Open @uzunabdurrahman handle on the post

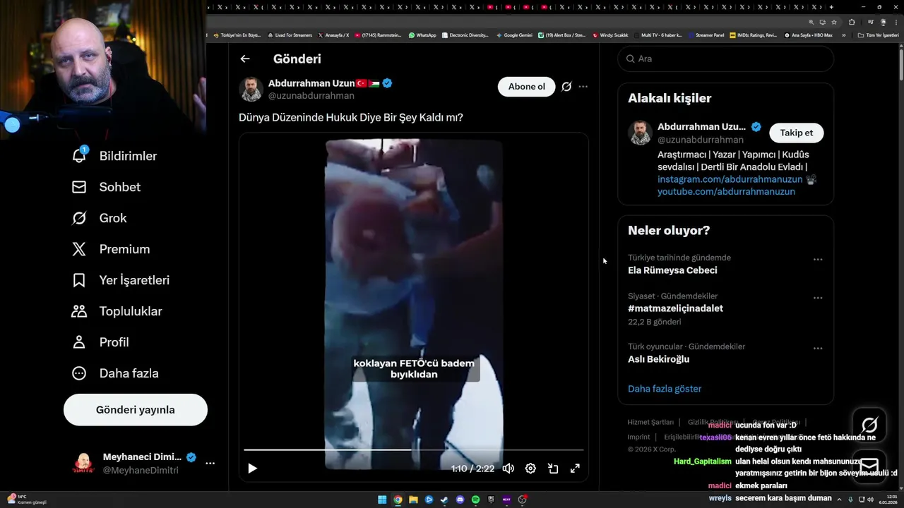click(311, 96)
